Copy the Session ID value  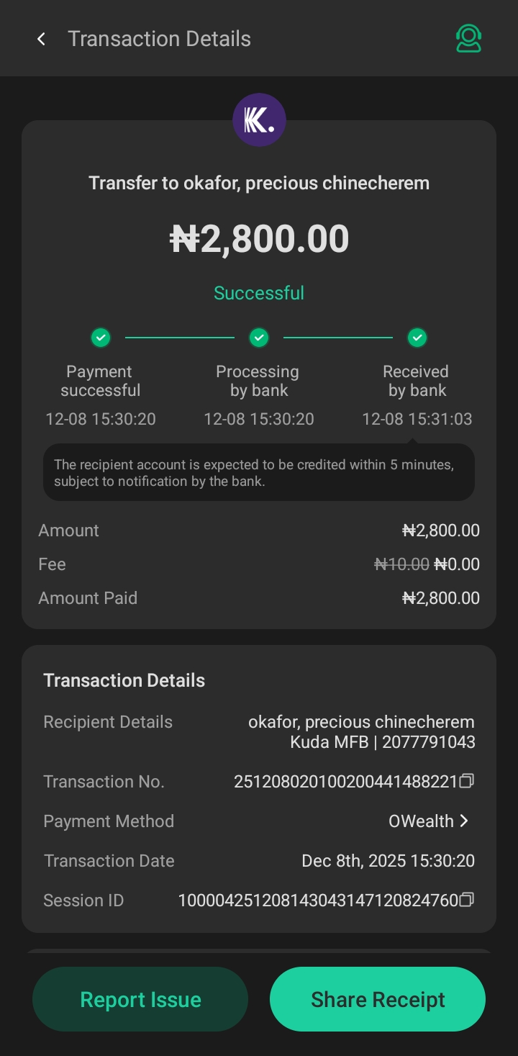pos(467,900)
